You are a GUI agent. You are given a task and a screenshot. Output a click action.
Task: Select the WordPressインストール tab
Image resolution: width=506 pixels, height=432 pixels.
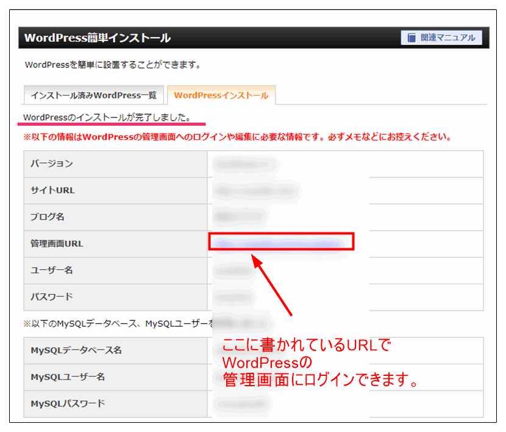pyautogui.click(x=221, y=95)
